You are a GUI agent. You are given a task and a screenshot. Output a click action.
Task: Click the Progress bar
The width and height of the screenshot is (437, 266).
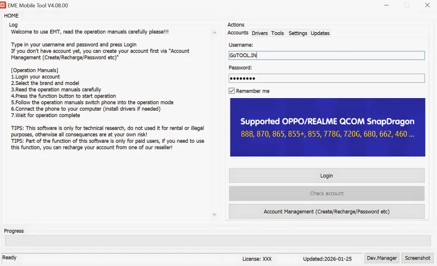click(x=218, y=240)
